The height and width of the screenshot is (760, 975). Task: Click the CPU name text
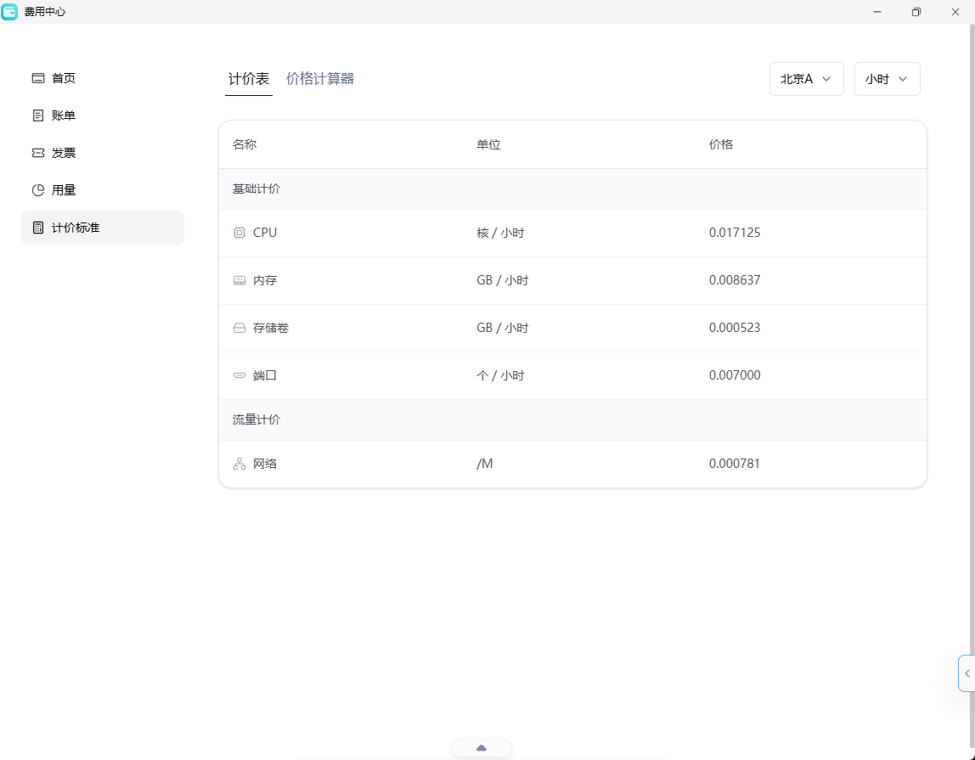click(x=265, y=233)
